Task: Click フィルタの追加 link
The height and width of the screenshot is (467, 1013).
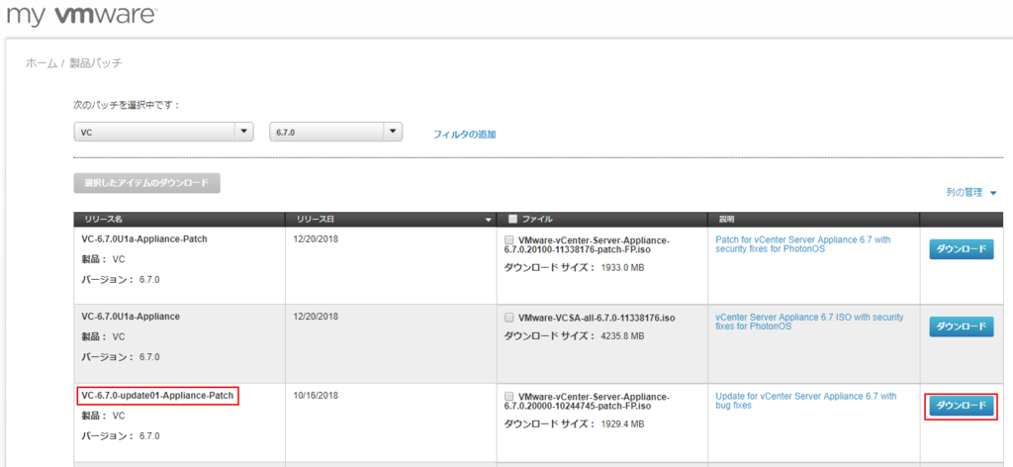Action: pyautogui.click(x=465, y=135)
